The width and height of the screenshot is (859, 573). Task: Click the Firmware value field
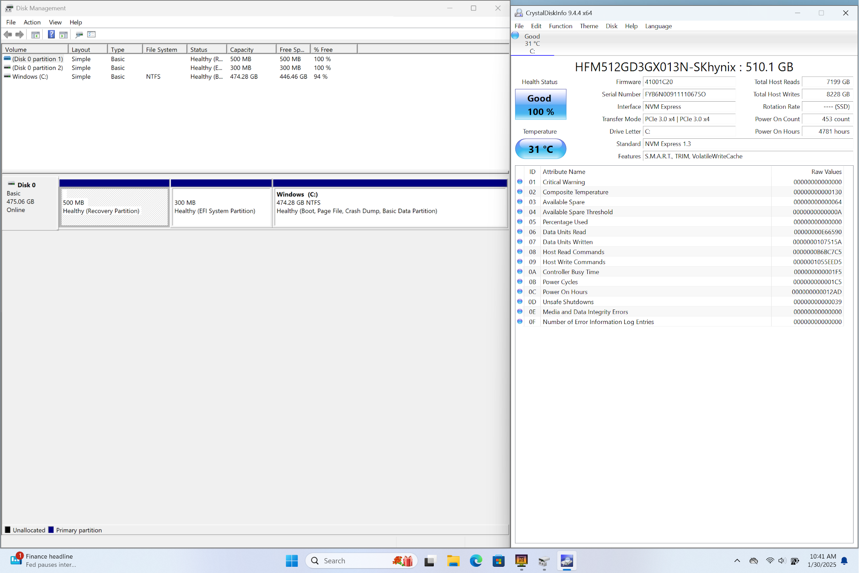[689, 82]
